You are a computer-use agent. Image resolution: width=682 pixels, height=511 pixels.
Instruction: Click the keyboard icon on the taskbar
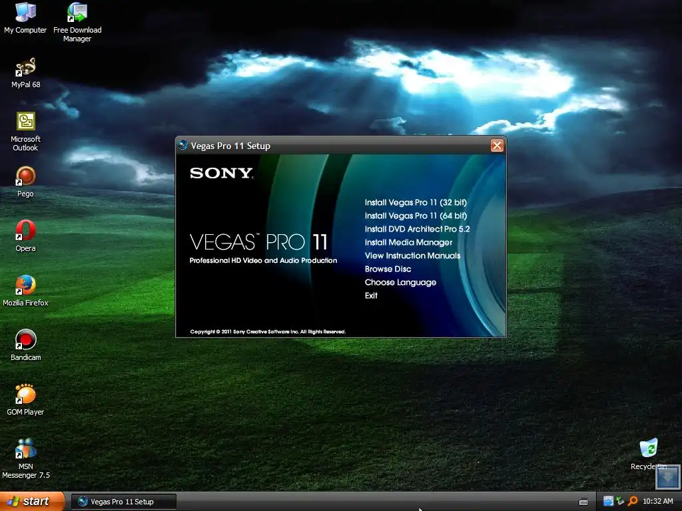coord(583,502)
